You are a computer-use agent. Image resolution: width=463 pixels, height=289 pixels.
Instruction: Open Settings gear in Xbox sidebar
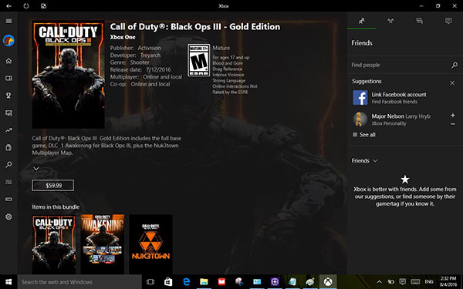8,217
